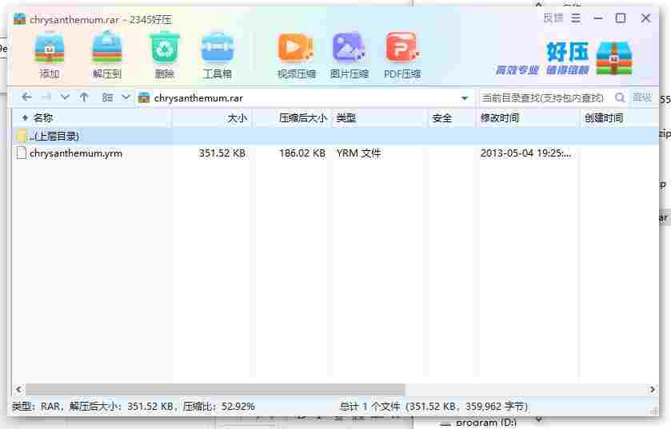
Task: Click chrysanthemum.yrm file icon
Action: (21, 153)
